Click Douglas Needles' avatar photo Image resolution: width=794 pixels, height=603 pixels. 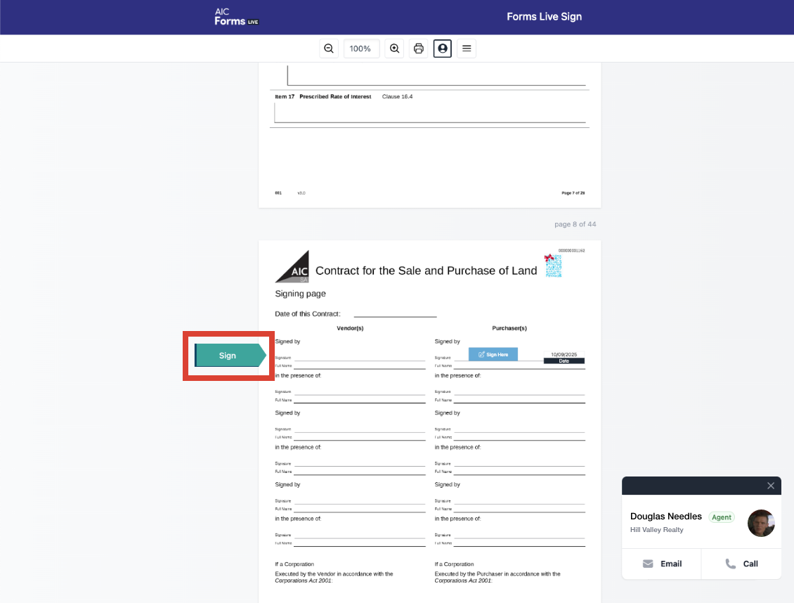[x=761, y=523]
